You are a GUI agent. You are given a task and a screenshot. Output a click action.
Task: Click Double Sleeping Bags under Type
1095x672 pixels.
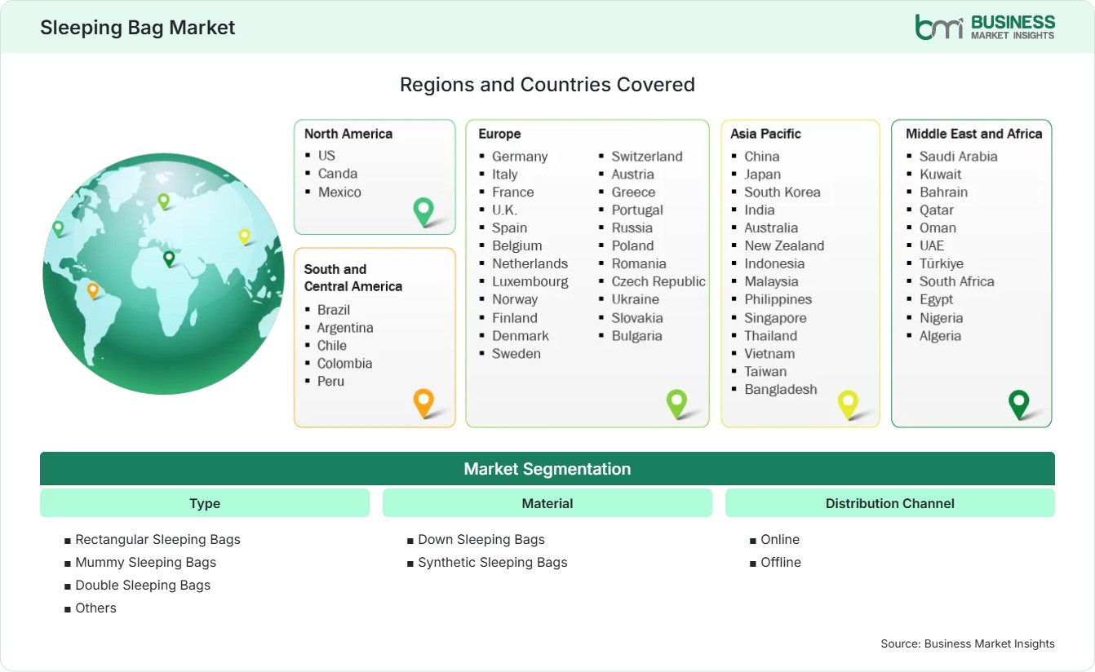[x=143, y=586]
